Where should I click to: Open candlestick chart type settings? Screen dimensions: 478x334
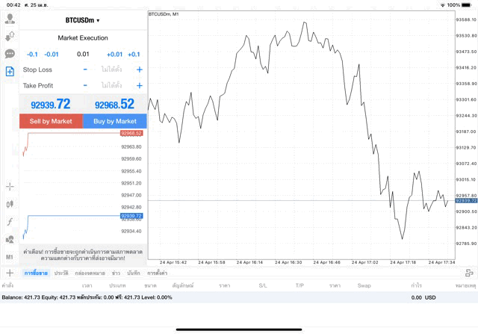click(x=10, y=203)
